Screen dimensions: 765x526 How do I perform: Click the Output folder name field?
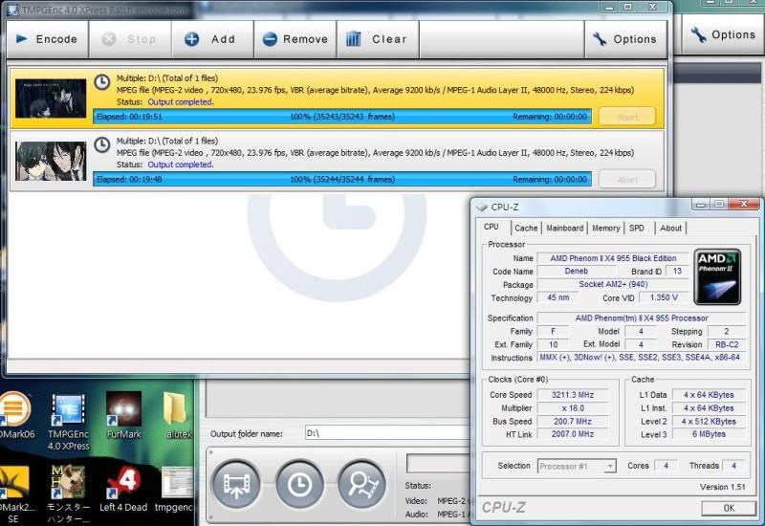click(388, 433)
